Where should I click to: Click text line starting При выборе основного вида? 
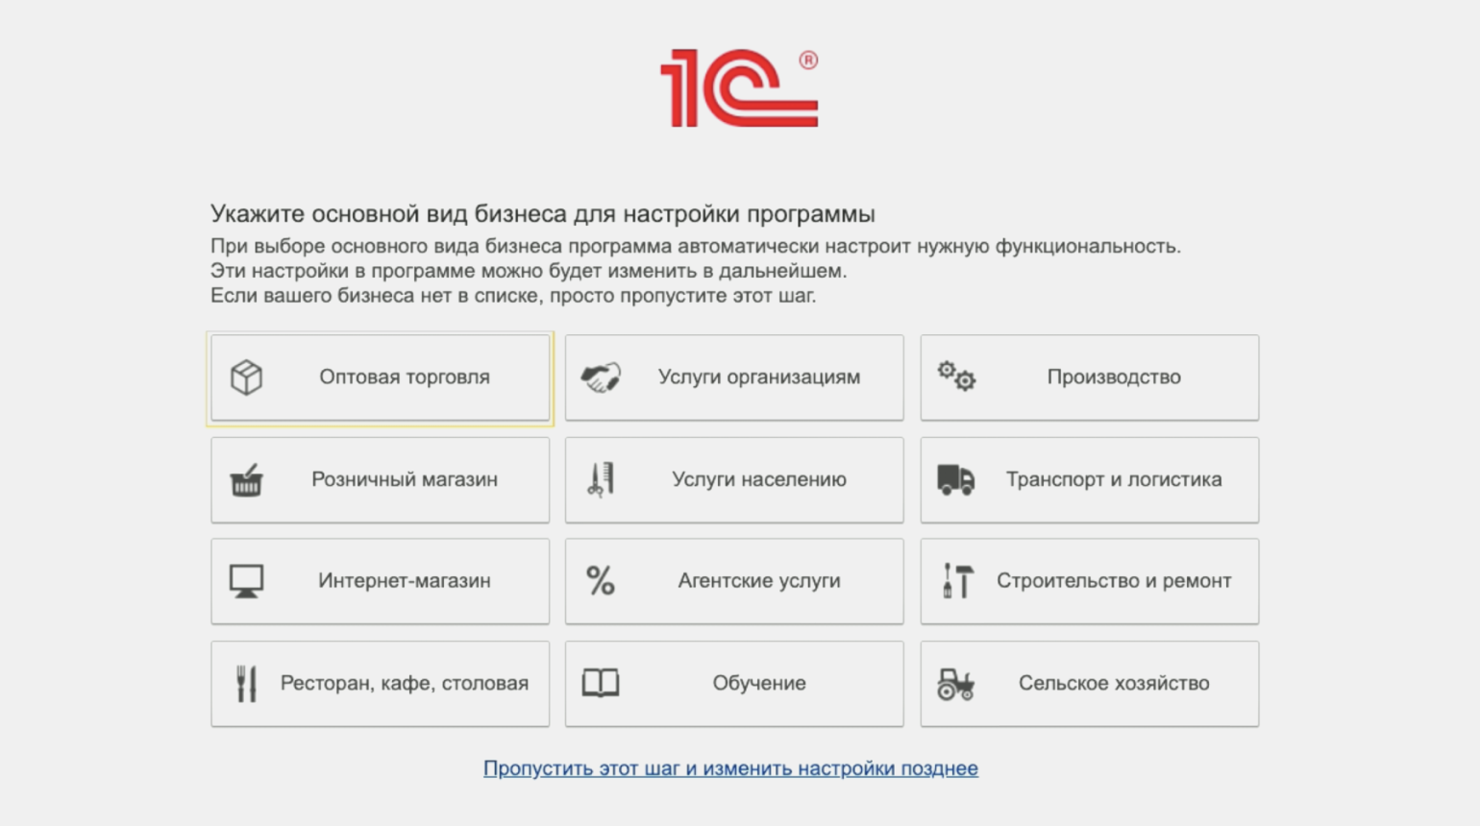(x=696, y=246)
